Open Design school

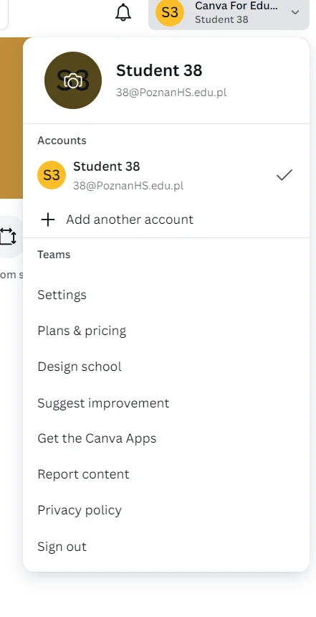tap(80, 367)
